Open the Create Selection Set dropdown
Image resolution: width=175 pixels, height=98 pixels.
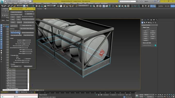(x=84, y=6)
